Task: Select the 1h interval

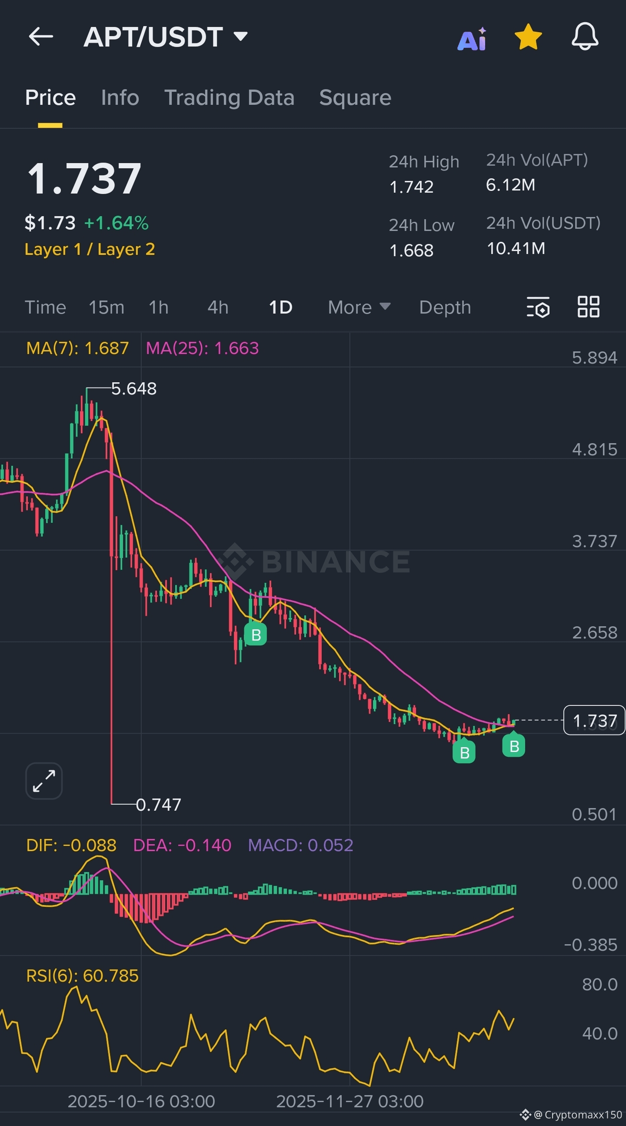Action: coord(159,307)
